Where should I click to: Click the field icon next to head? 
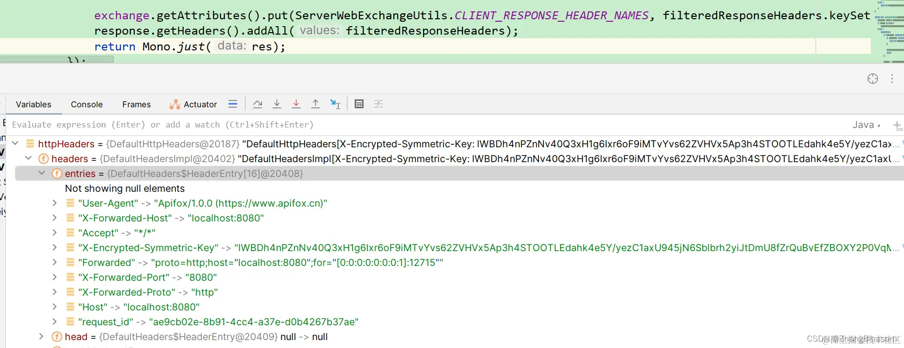click(x=57, y=337)
